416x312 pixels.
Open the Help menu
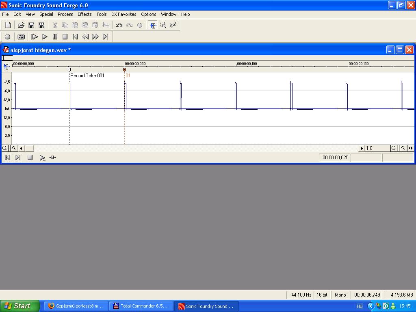point(185,14)
